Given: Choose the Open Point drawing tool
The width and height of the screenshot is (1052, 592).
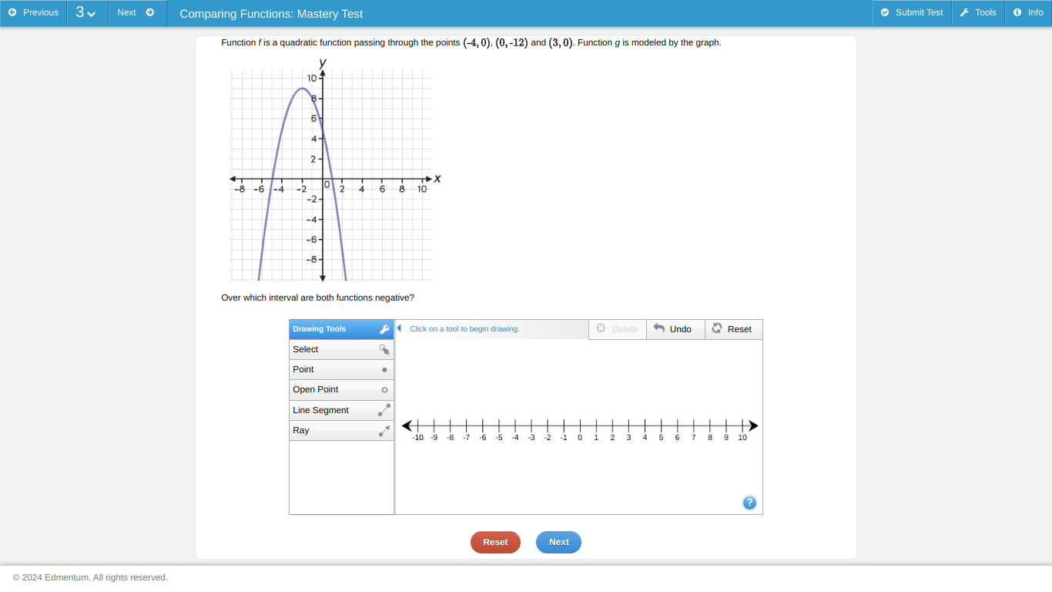Looking at the screenshot, I should click(341, 389).
